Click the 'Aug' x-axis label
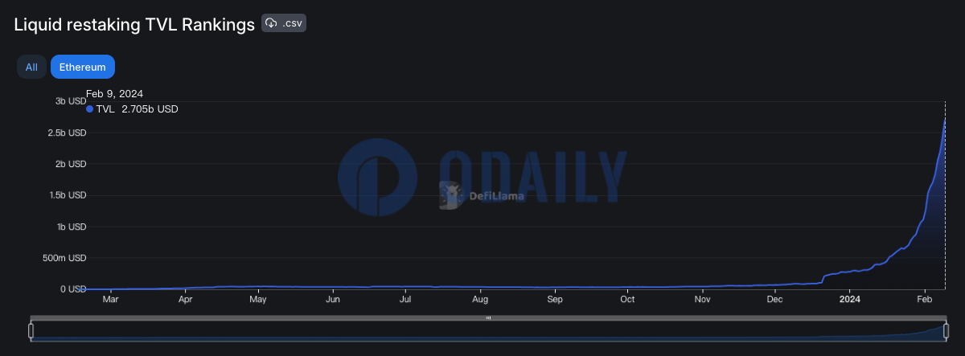This screenshot has width=965, height=356. [x=479, y=300]
